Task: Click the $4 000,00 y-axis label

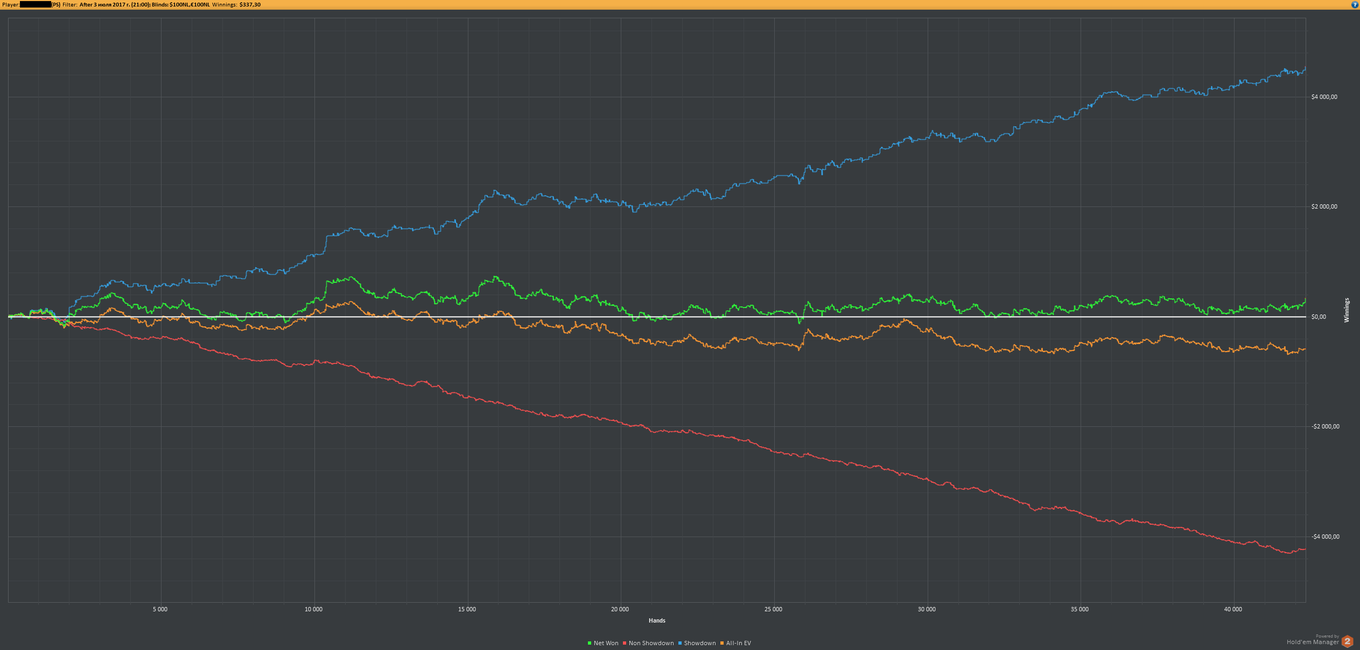Action: click(1324, 97)
